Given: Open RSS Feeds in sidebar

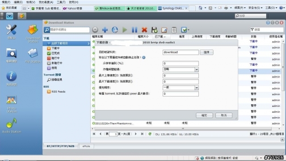Looking at the screenshot, I should (x=56, y=92).
